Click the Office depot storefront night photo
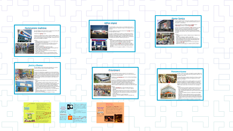This screenshot has height=131, width=233. [x=99, y=32]
